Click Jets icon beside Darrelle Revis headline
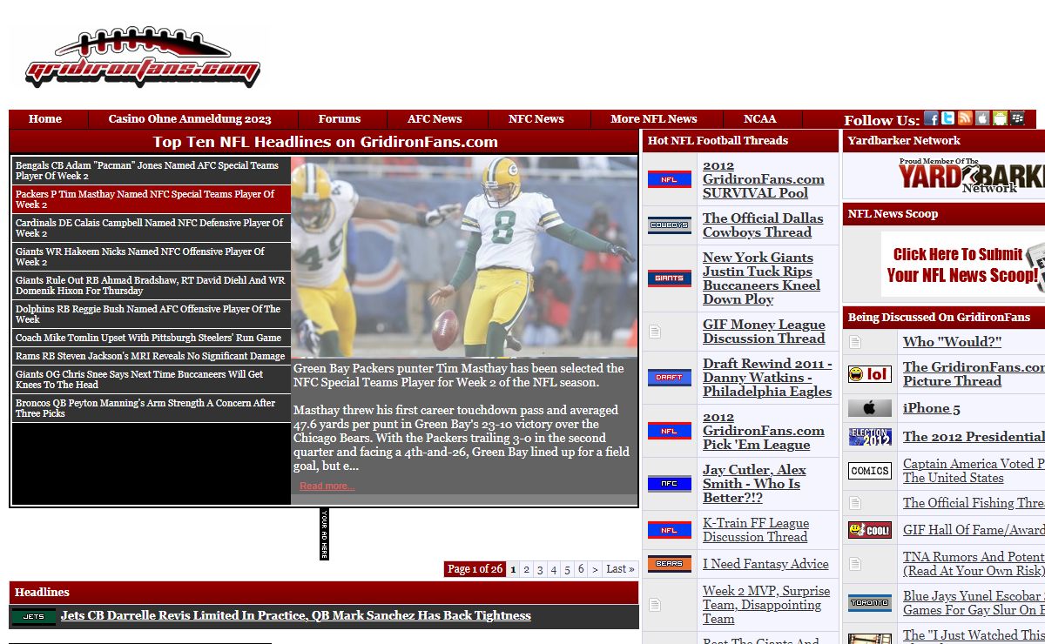The height and width of the screenshot is (644, 1045). pos(34,616)
